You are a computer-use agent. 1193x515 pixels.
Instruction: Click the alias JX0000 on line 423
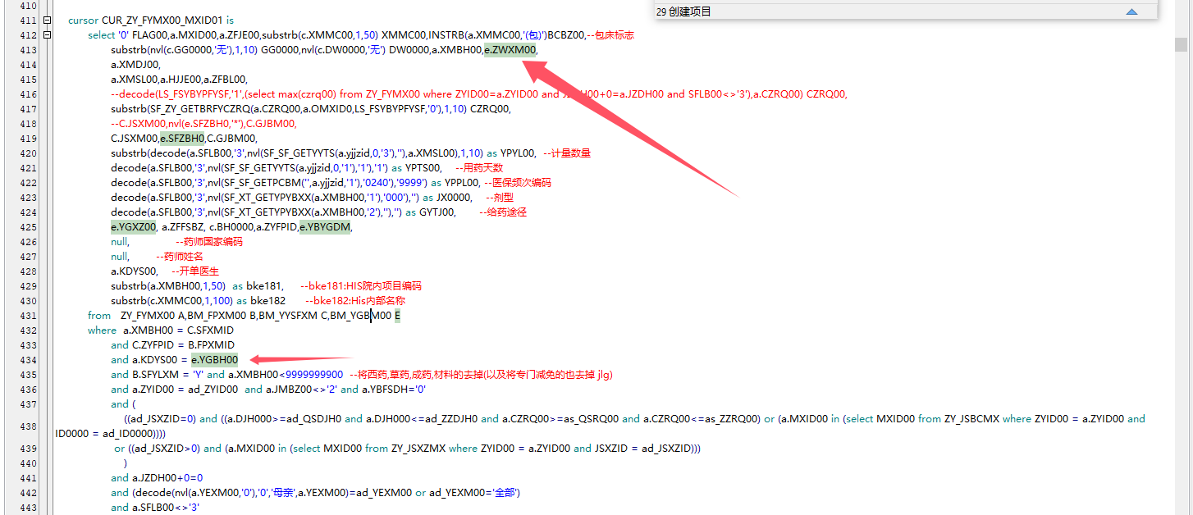click(455, 198)
